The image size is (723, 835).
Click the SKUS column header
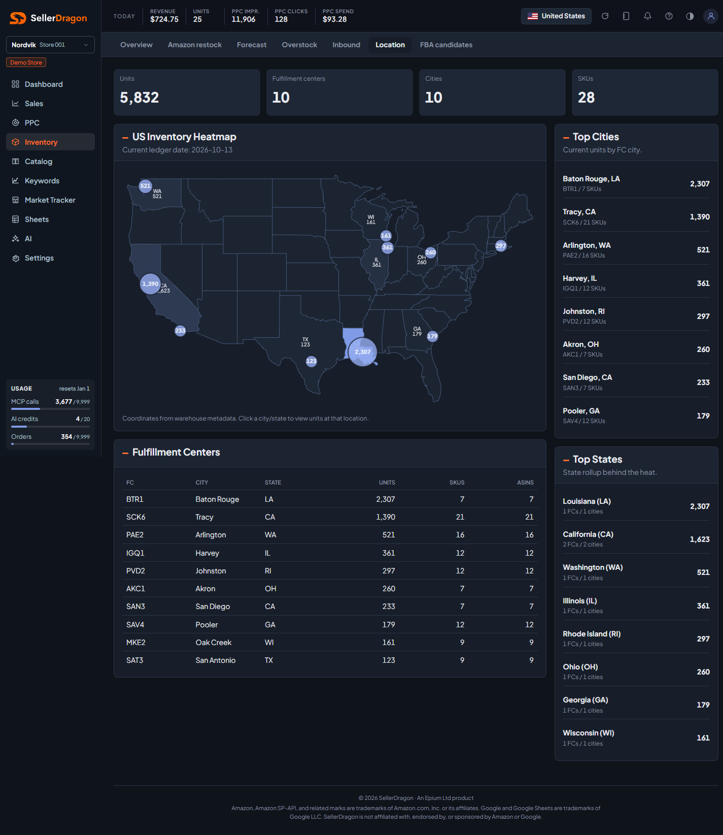(x=457, y=483)
